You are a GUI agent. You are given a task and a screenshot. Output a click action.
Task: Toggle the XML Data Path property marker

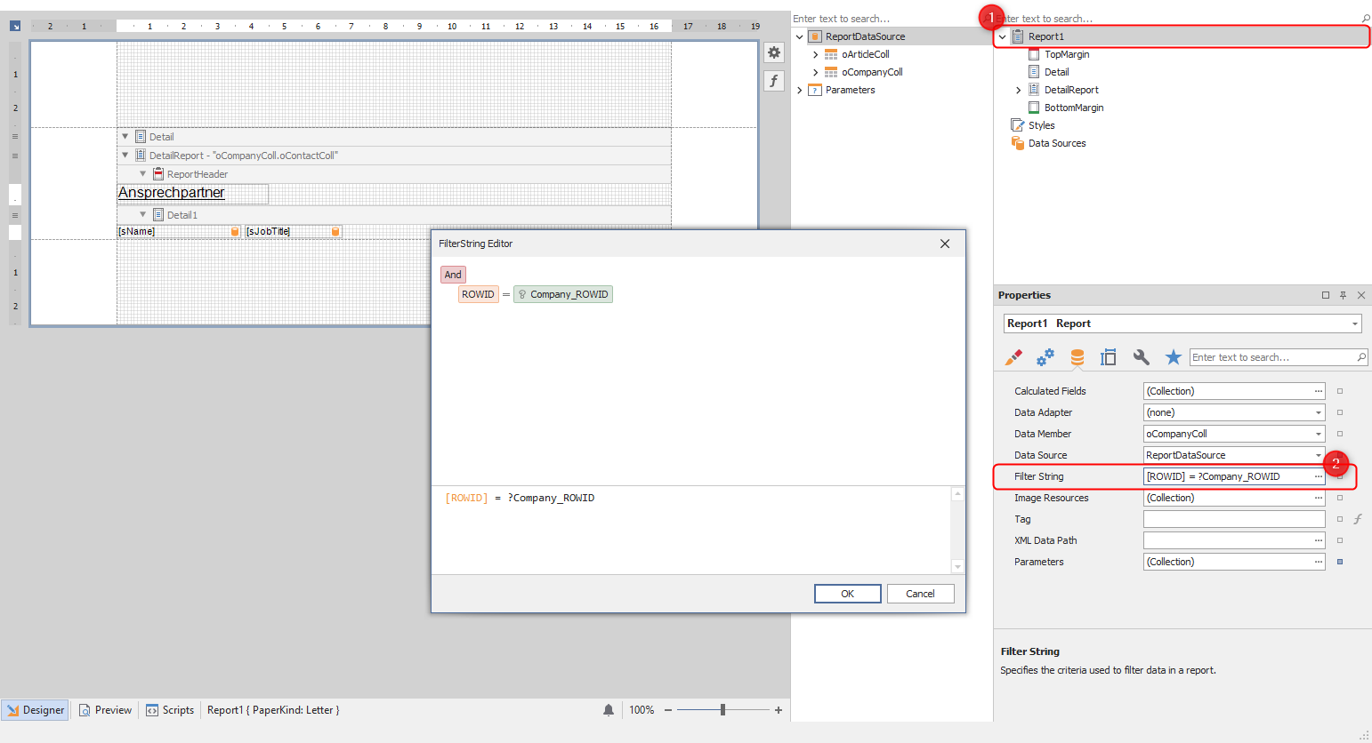tap(1340, 540)
